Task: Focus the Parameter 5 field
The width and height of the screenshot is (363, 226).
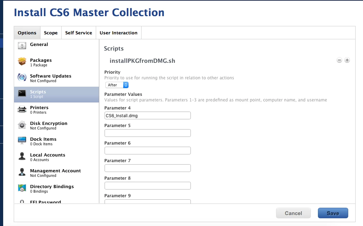Action: point(148,133)
